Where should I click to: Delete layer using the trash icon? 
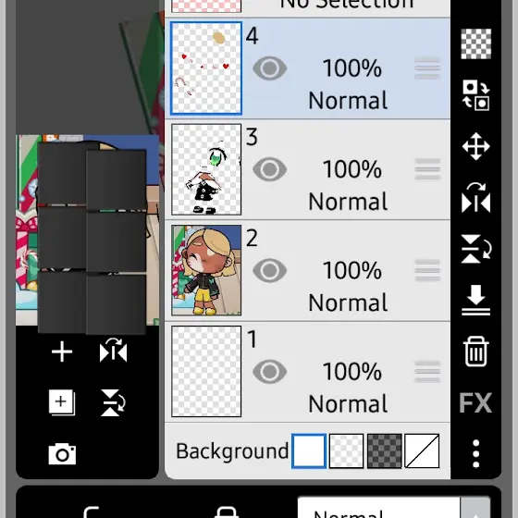click(x=475, y=351)
